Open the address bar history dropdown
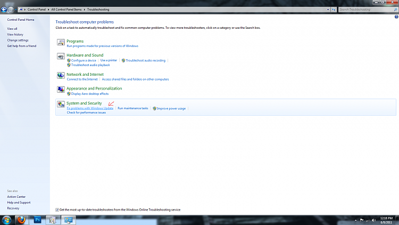Image resolution: width=399 pixels, height=225 pixels. point(328,10)
